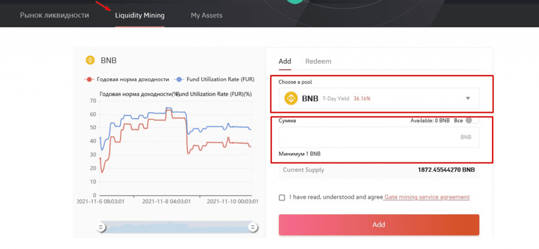
Task: Open the Liquidity Mining tab
Action: (x=139, y=15)
